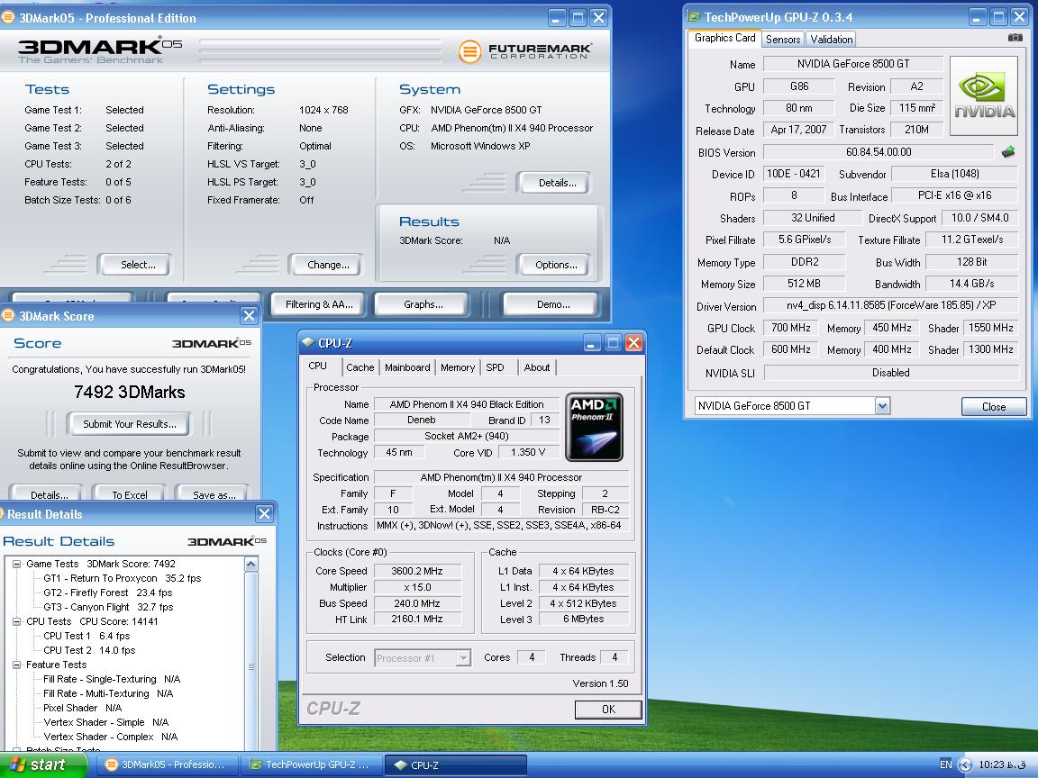The image size is (1038, 778).
Task: Click the GPU-Z screenshot camera icon
Action: coord(1015,38)
